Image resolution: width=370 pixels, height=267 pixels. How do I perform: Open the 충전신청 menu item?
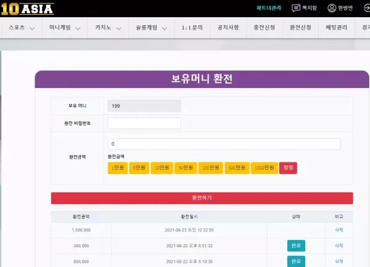(x=265, y=28)
